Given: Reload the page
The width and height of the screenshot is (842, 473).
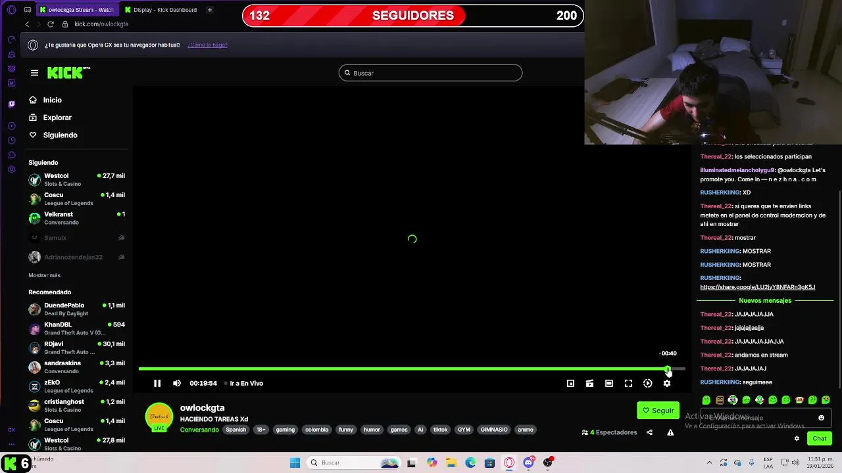Looking at the screenshot, I should coord(50,24).
